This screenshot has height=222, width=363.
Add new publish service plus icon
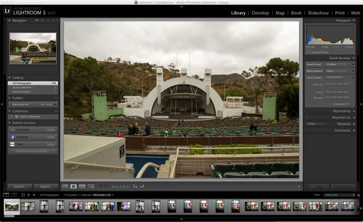56,123
